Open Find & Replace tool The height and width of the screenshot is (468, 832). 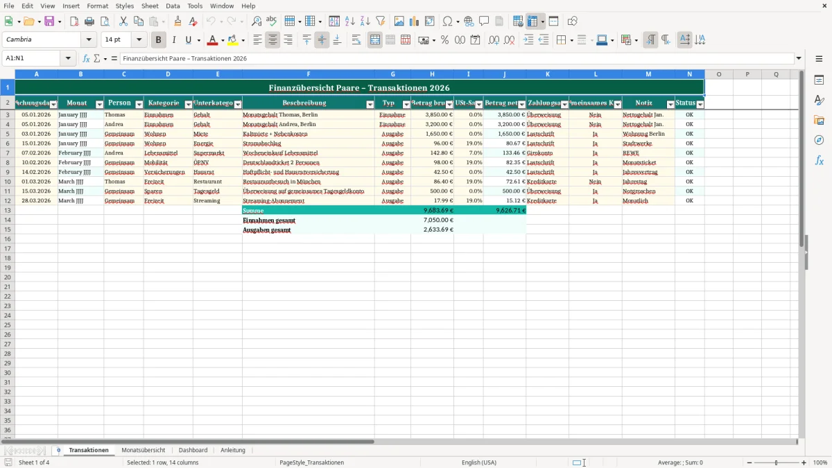257,21
